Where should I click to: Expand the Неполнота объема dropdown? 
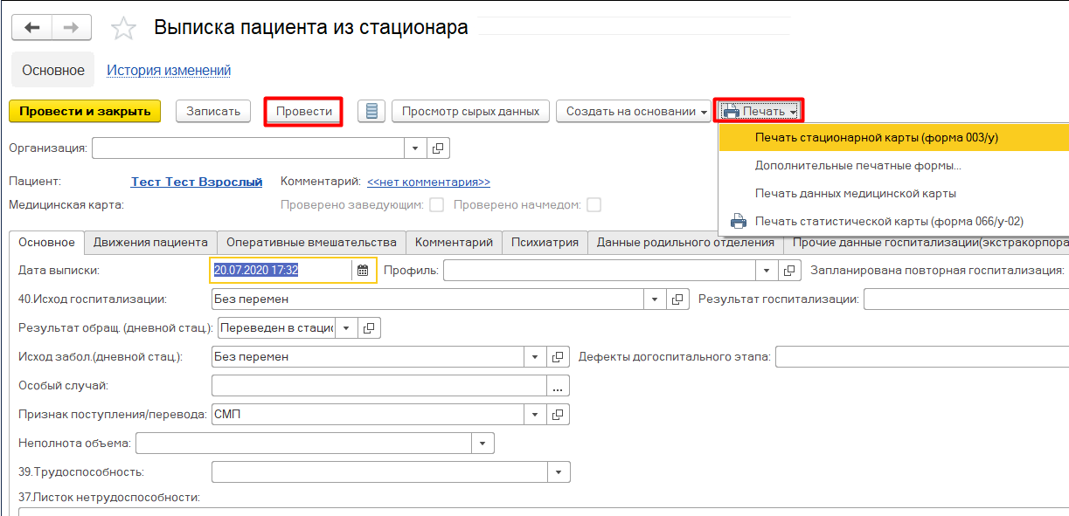483,444
